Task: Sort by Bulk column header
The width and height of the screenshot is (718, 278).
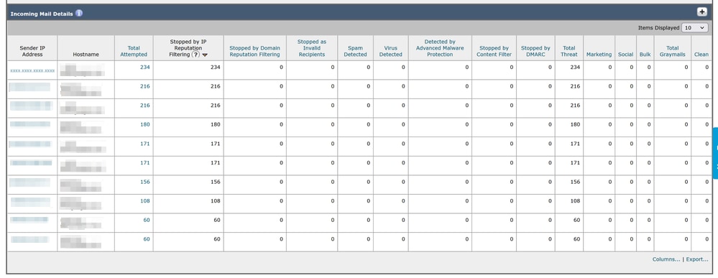Action: [x=645, y=55]
